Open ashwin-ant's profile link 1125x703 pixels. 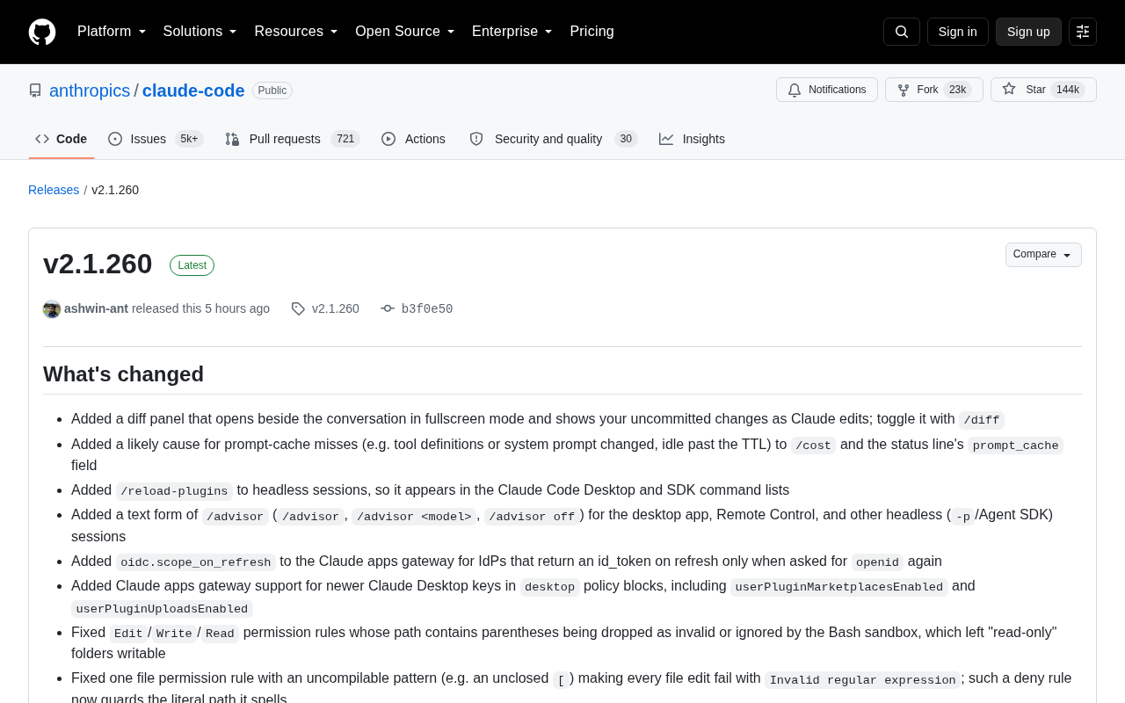(x=96, y=308)
